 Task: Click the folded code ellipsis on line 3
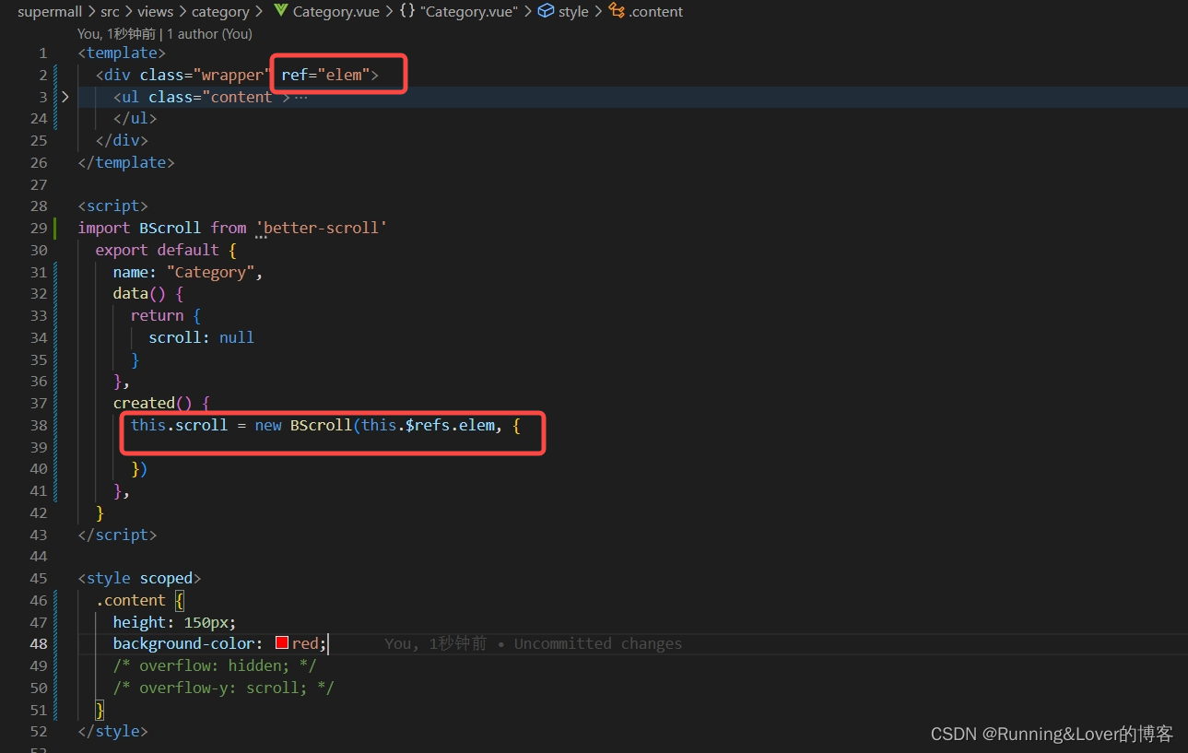click(x=300, y=97)
